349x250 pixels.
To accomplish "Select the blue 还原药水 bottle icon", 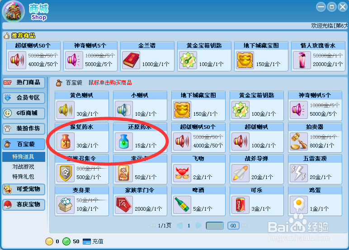I will click(124, 142).
